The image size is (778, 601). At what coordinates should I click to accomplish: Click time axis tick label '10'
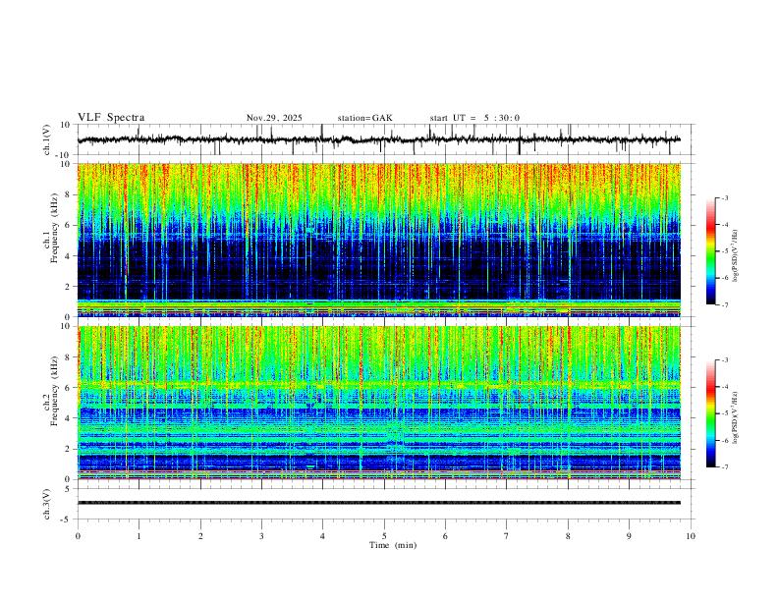click(x=691, y=536)
